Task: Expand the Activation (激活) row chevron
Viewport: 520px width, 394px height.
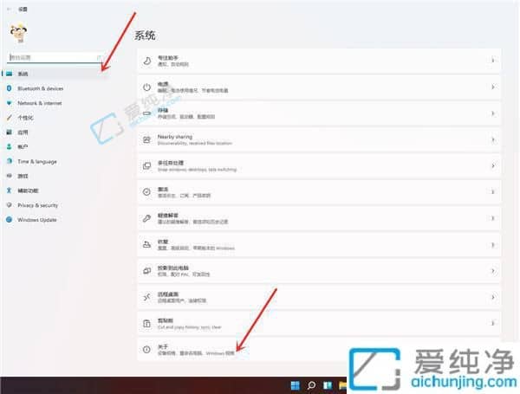Action: pyautogui.click(x=493, y=192)
